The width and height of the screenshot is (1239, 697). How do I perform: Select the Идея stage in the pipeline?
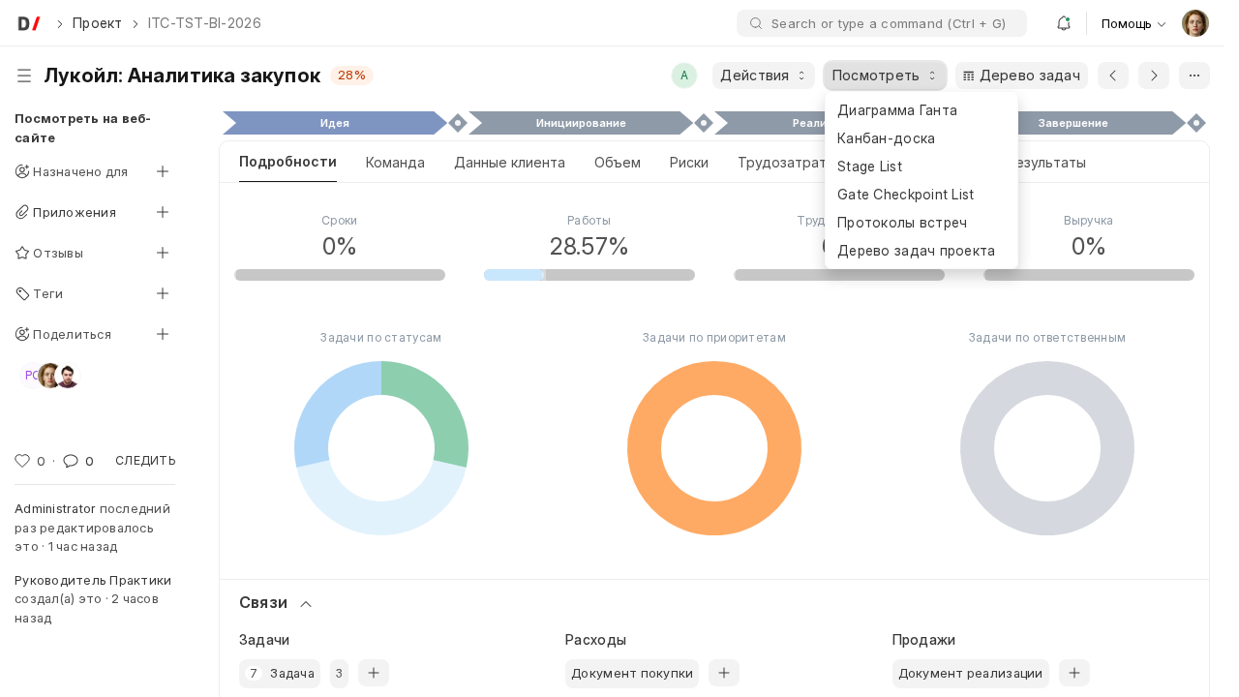[x=335, y=123]
